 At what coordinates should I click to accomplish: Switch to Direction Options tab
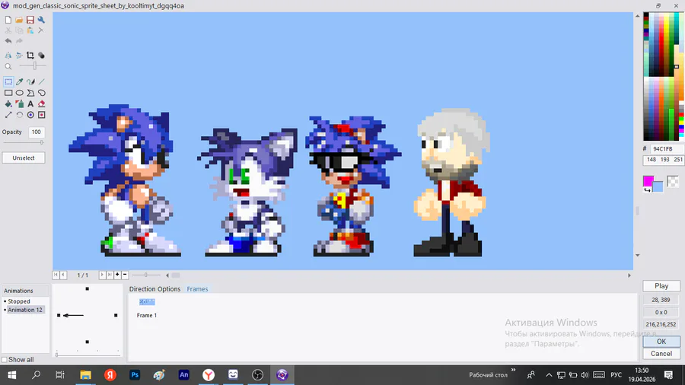155,289
